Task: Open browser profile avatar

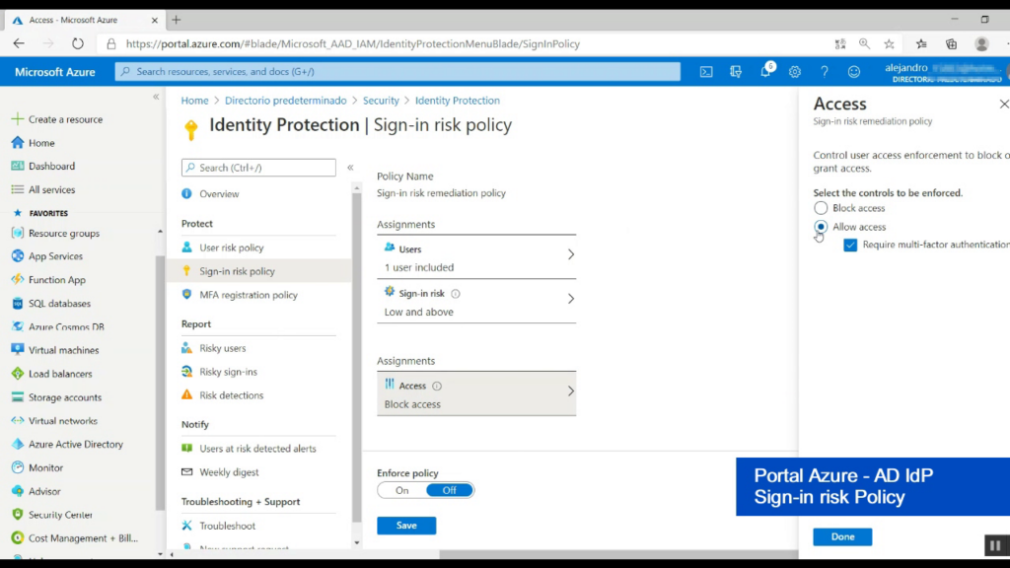Action: [981, 43]
